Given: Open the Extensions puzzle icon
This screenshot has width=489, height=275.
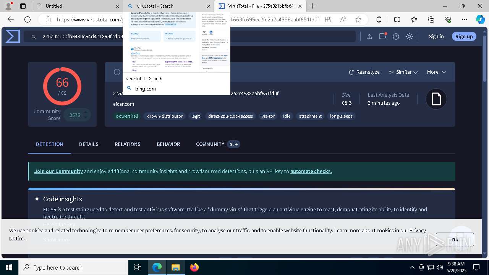Looking at the screenshot, I should click(379, 19).
